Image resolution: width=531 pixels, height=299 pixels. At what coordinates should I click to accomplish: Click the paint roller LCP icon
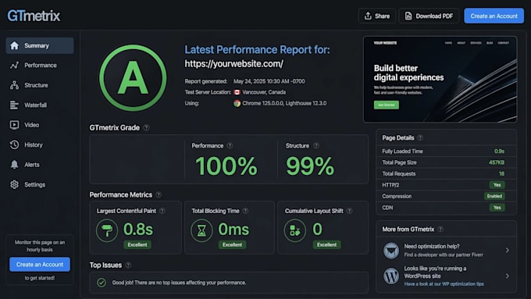coord(107,230)
